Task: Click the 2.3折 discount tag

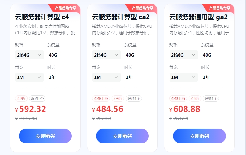Action: click(194, 98)
